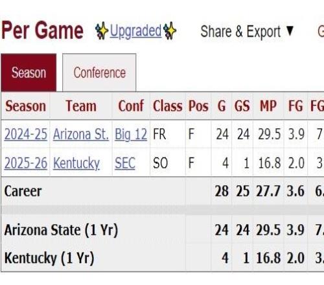Sort table by the Class column header
This screenshot has height=285, width=324.
tap(168, 106)
